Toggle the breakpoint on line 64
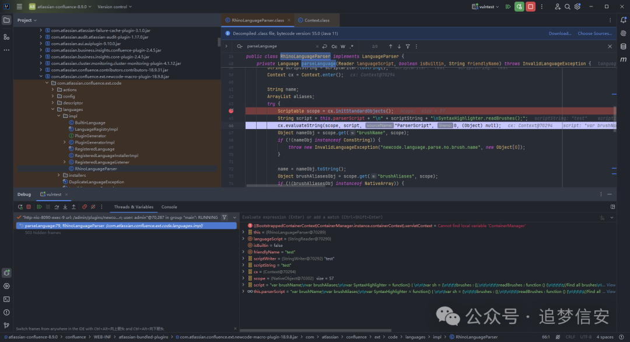Image resolution: width=630 pixels, height=342 pixels. [x=231, y=111]
